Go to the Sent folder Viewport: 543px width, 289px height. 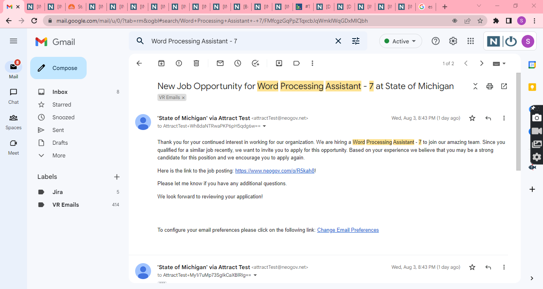click(58, 130)
